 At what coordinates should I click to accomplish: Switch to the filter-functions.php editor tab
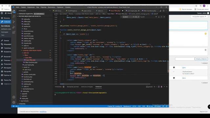(x=150, y=11)
